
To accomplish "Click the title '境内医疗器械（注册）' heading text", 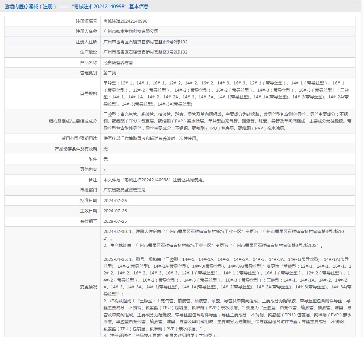I will coord(33,6).
